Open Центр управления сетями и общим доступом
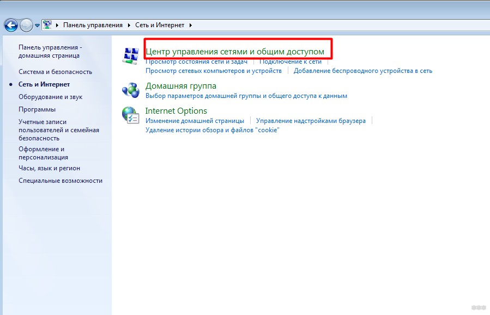Viewport: 490px width, 315px height. coord(235,52)
